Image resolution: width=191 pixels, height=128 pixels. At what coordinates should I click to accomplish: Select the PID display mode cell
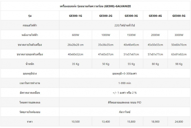click(124, 103)
